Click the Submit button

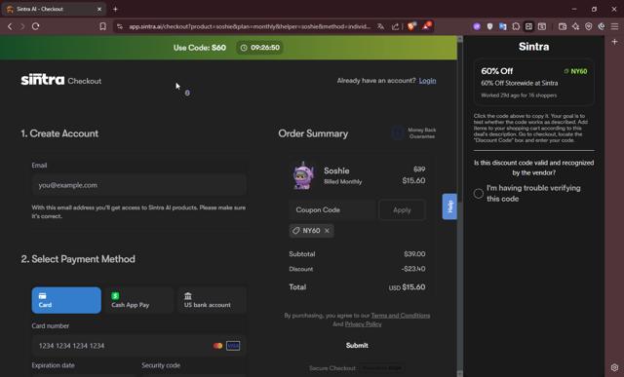(x=357, y=345)
